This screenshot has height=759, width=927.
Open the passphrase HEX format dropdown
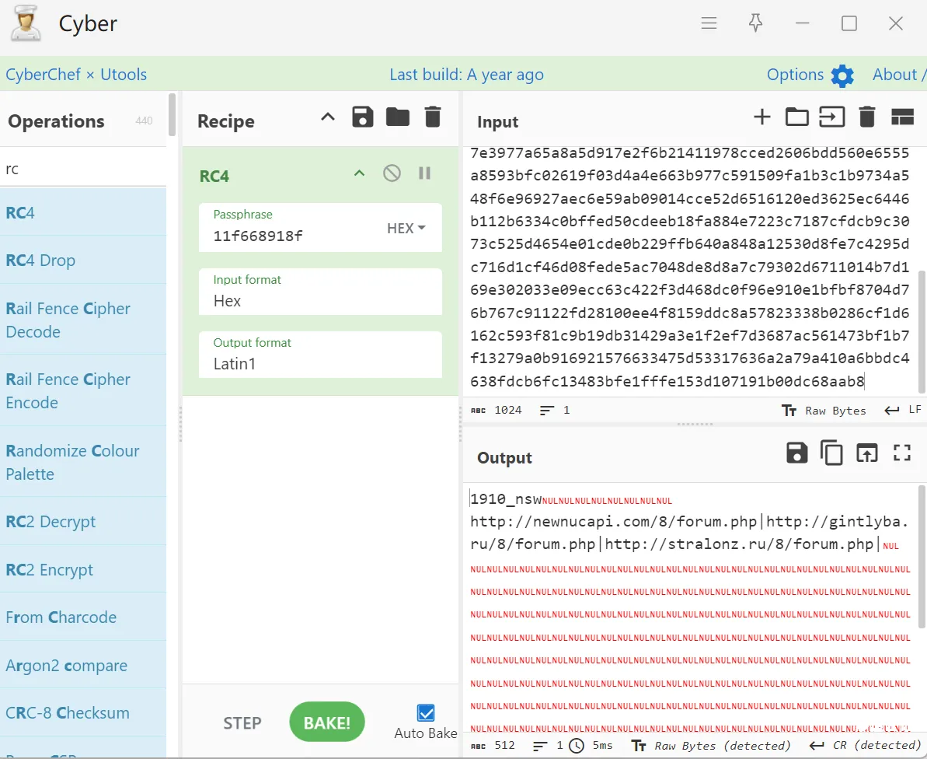406,228
